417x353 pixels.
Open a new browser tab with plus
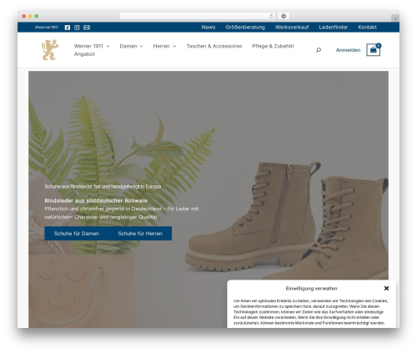395,18
